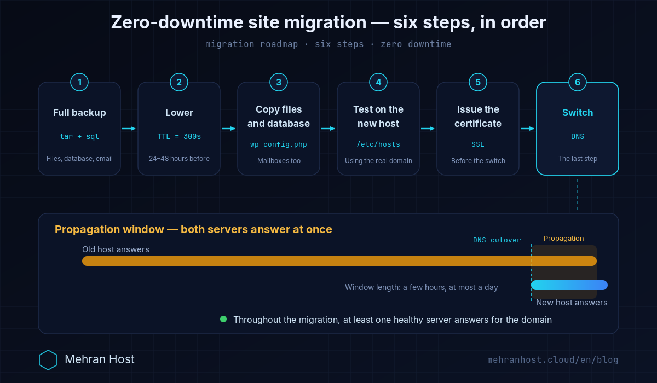Click the 'at least one healthy server' sentence
Screen dimensions: 657x383
coord(393,320)
